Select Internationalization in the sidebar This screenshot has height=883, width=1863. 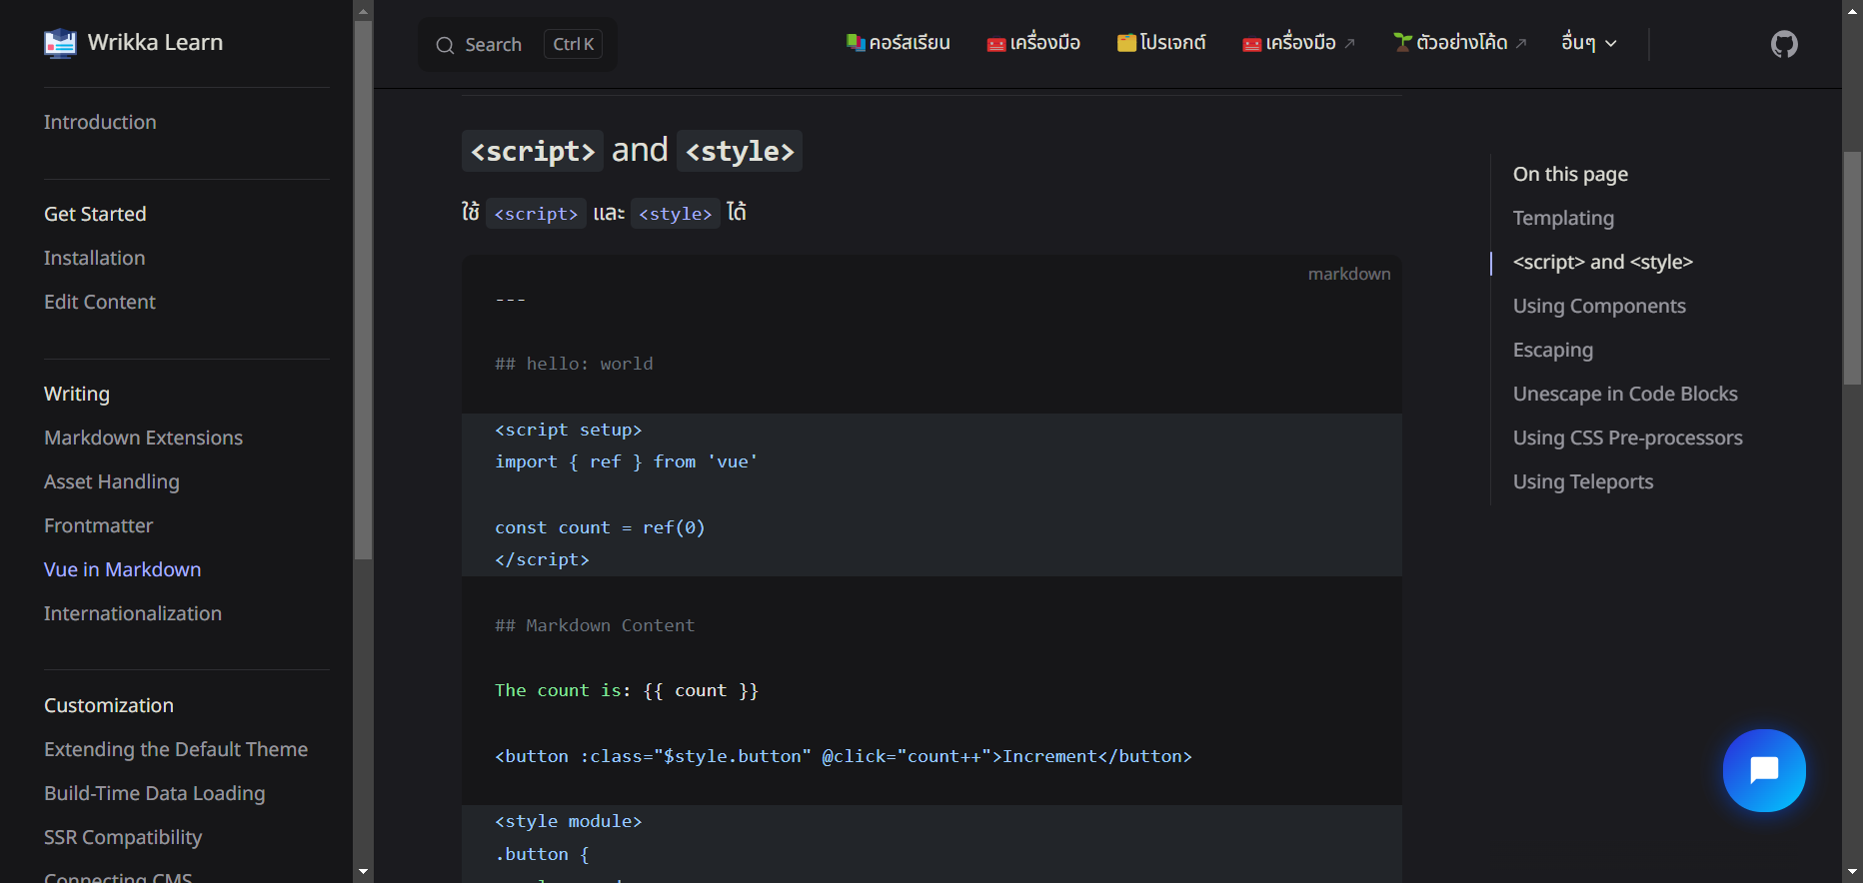click(133, 613)
